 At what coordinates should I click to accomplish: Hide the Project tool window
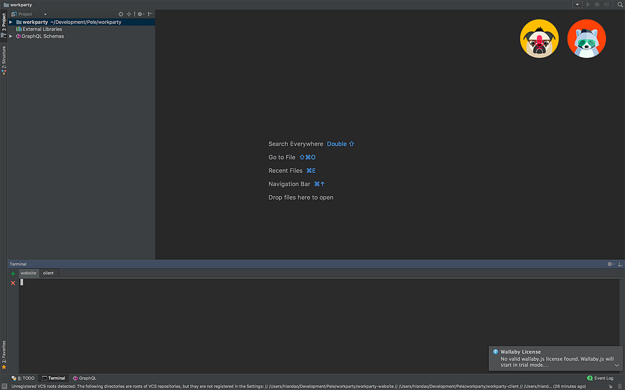point(150,14)
